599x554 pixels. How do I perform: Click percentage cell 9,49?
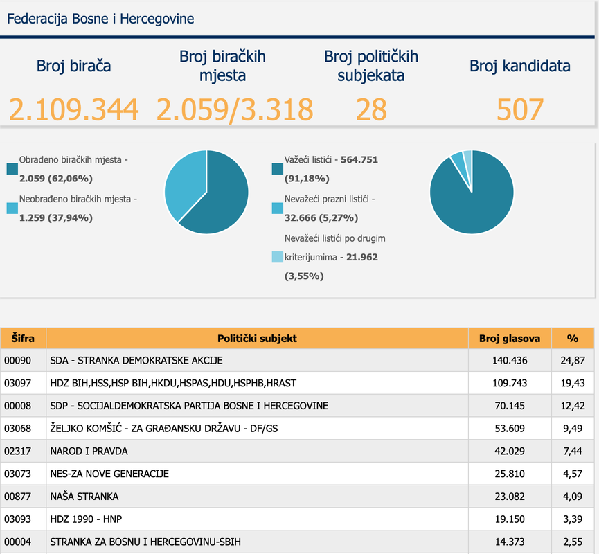[573, 428]
